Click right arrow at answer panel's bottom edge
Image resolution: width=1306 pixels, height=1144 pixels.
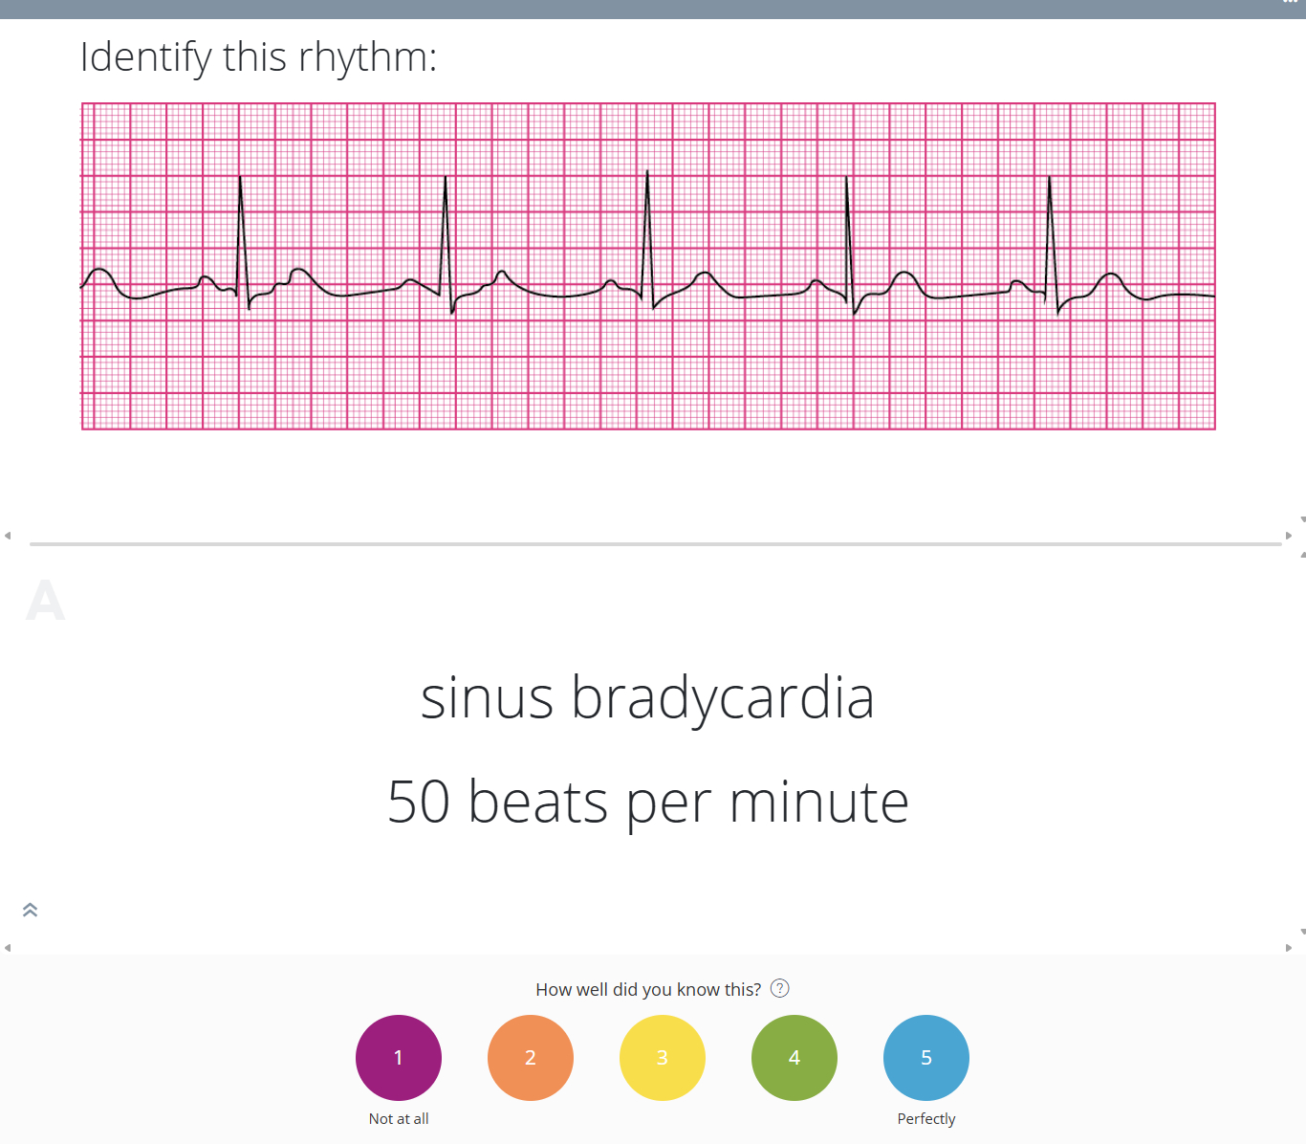[x=1289, y=948]
